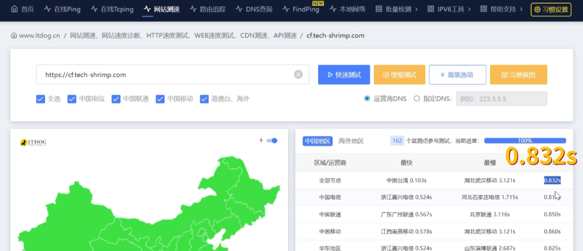Click the ITDOG logo on the map panel
Viewport: 583px width, 251px height.
33,142
